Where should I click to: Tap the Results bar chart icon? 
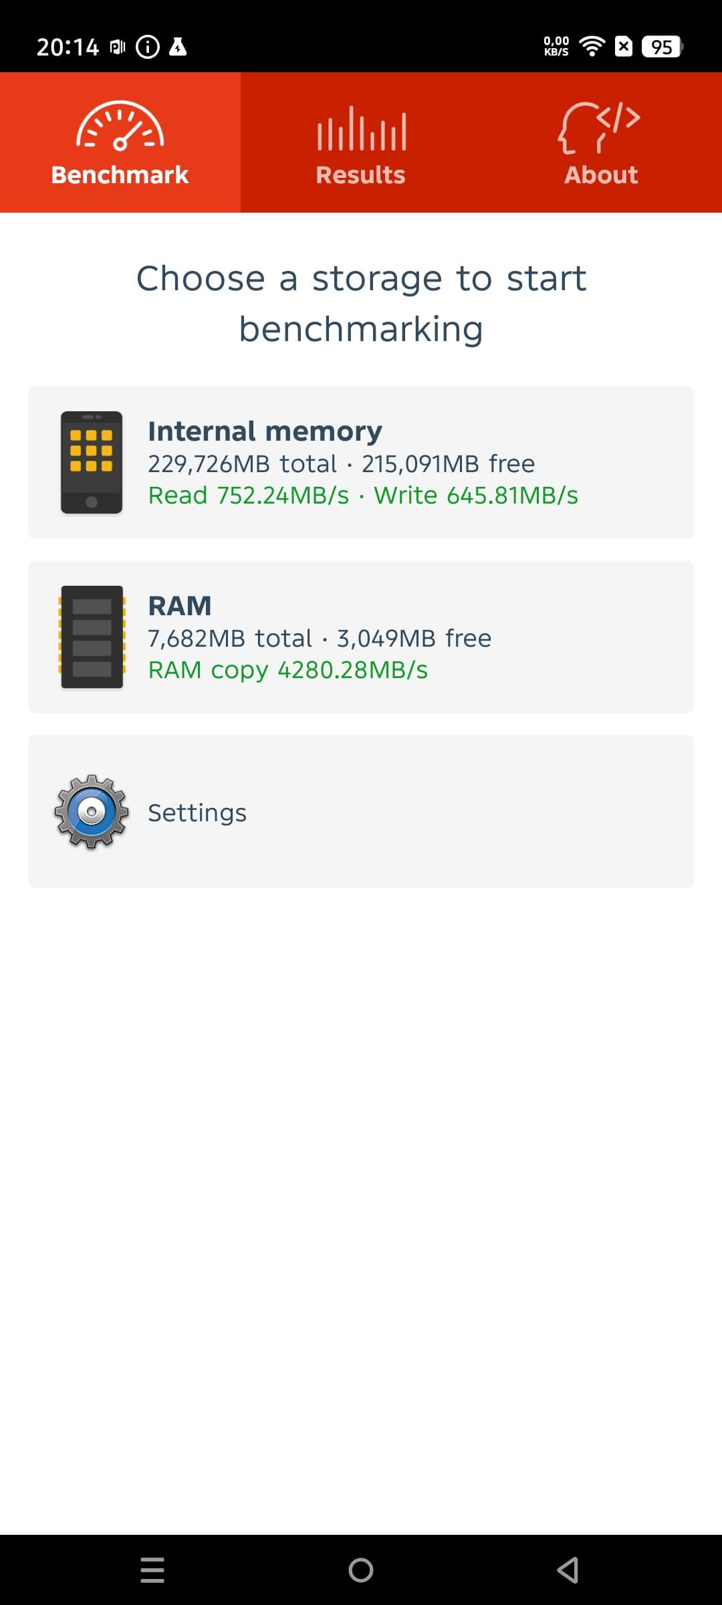pos(361,128)
